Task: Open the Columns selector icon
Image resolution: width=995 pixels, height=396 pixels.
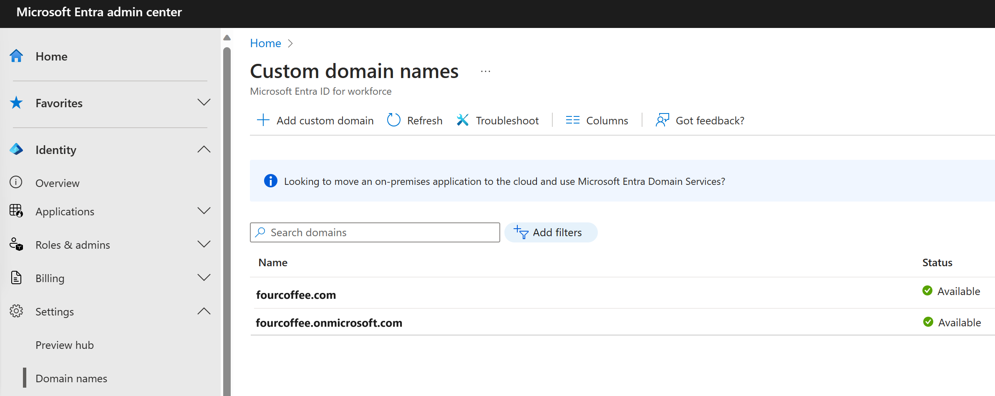Action: point(573,120)
